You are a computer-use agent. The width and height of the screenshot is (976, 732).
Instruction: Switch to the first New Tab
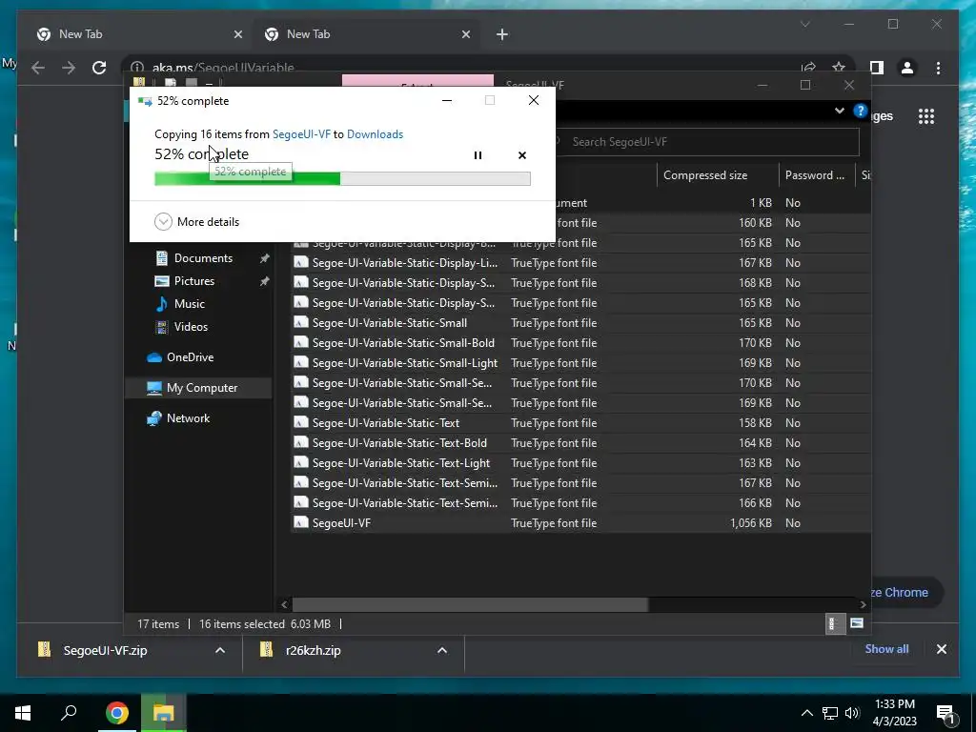[137, 34]
